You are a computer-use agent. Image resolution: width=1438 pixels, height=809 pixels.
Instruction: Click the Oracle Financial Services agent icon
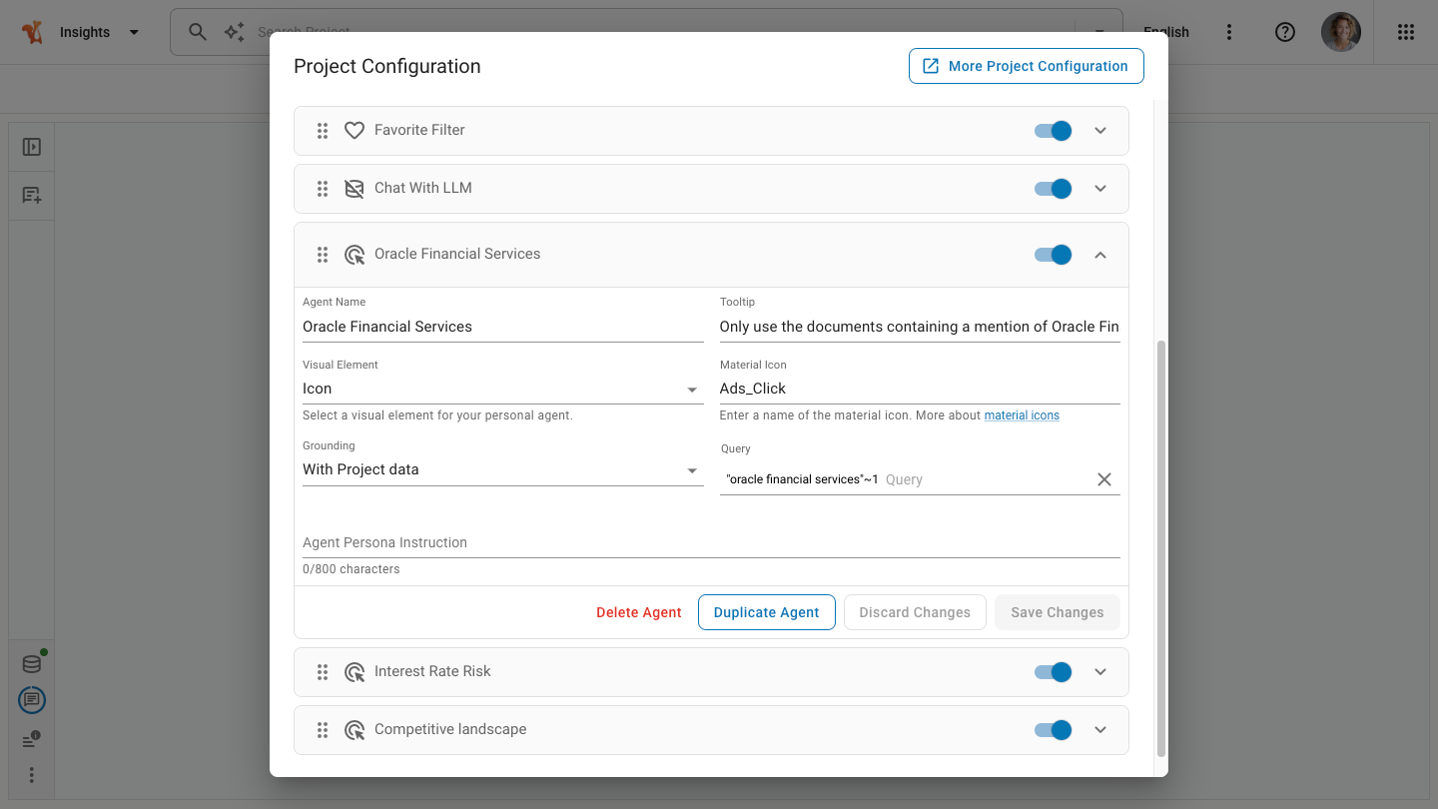[x=355, y=255]
